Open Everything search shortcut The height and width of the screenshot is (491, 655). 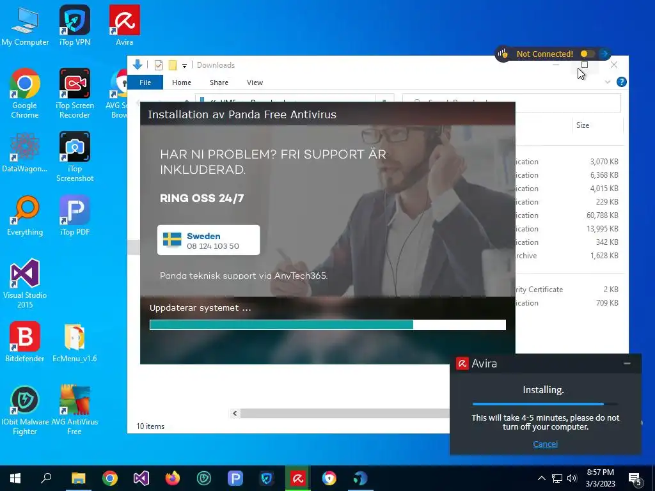[25, 216]
